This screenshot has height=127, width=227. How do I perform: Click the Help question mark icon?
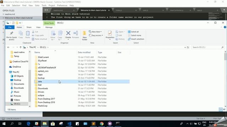tap(225, 27)
